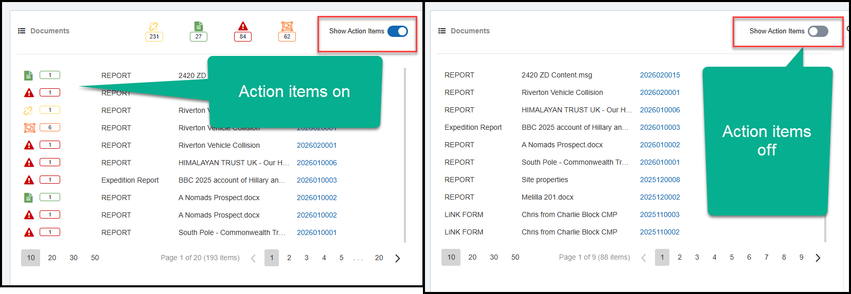
Task: Click the green document icon showing 27
Action: [199, 27]
